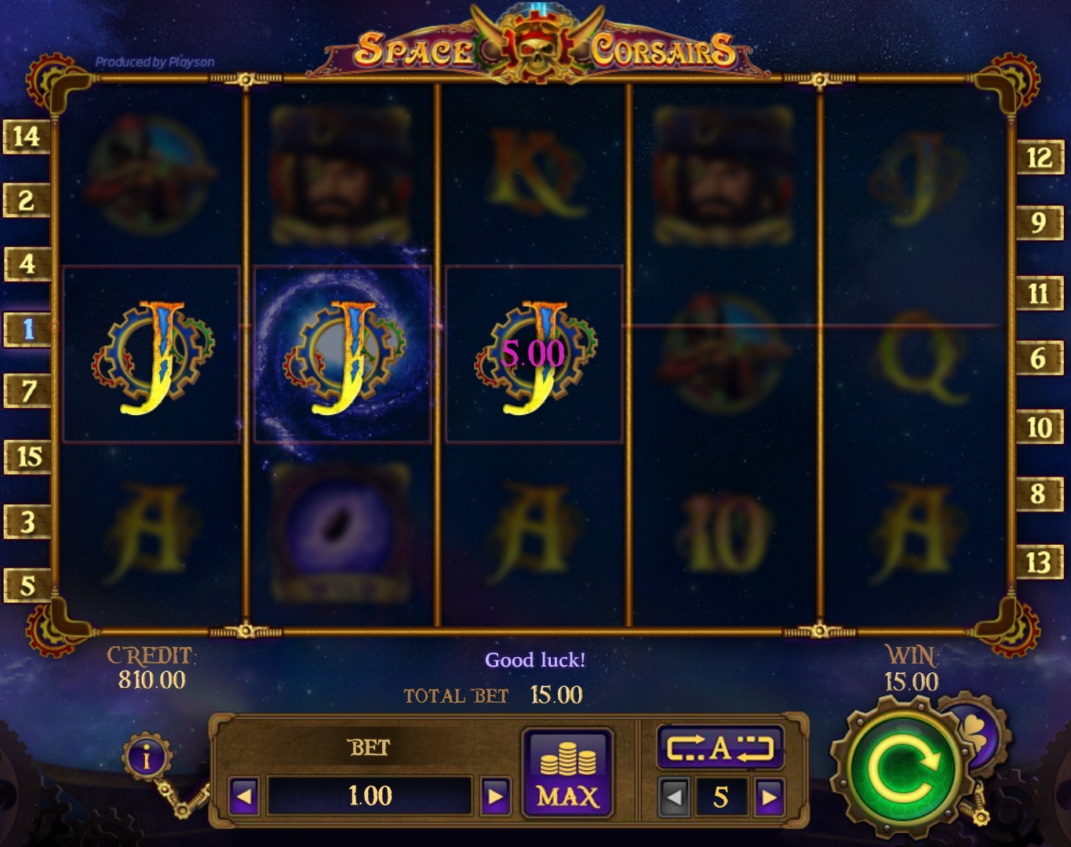Image resolution: width=1071 pixels, height=847 pixels.
Task: Select payline 6 marker
Action: pyautogui.click(x=1040, y=358)
